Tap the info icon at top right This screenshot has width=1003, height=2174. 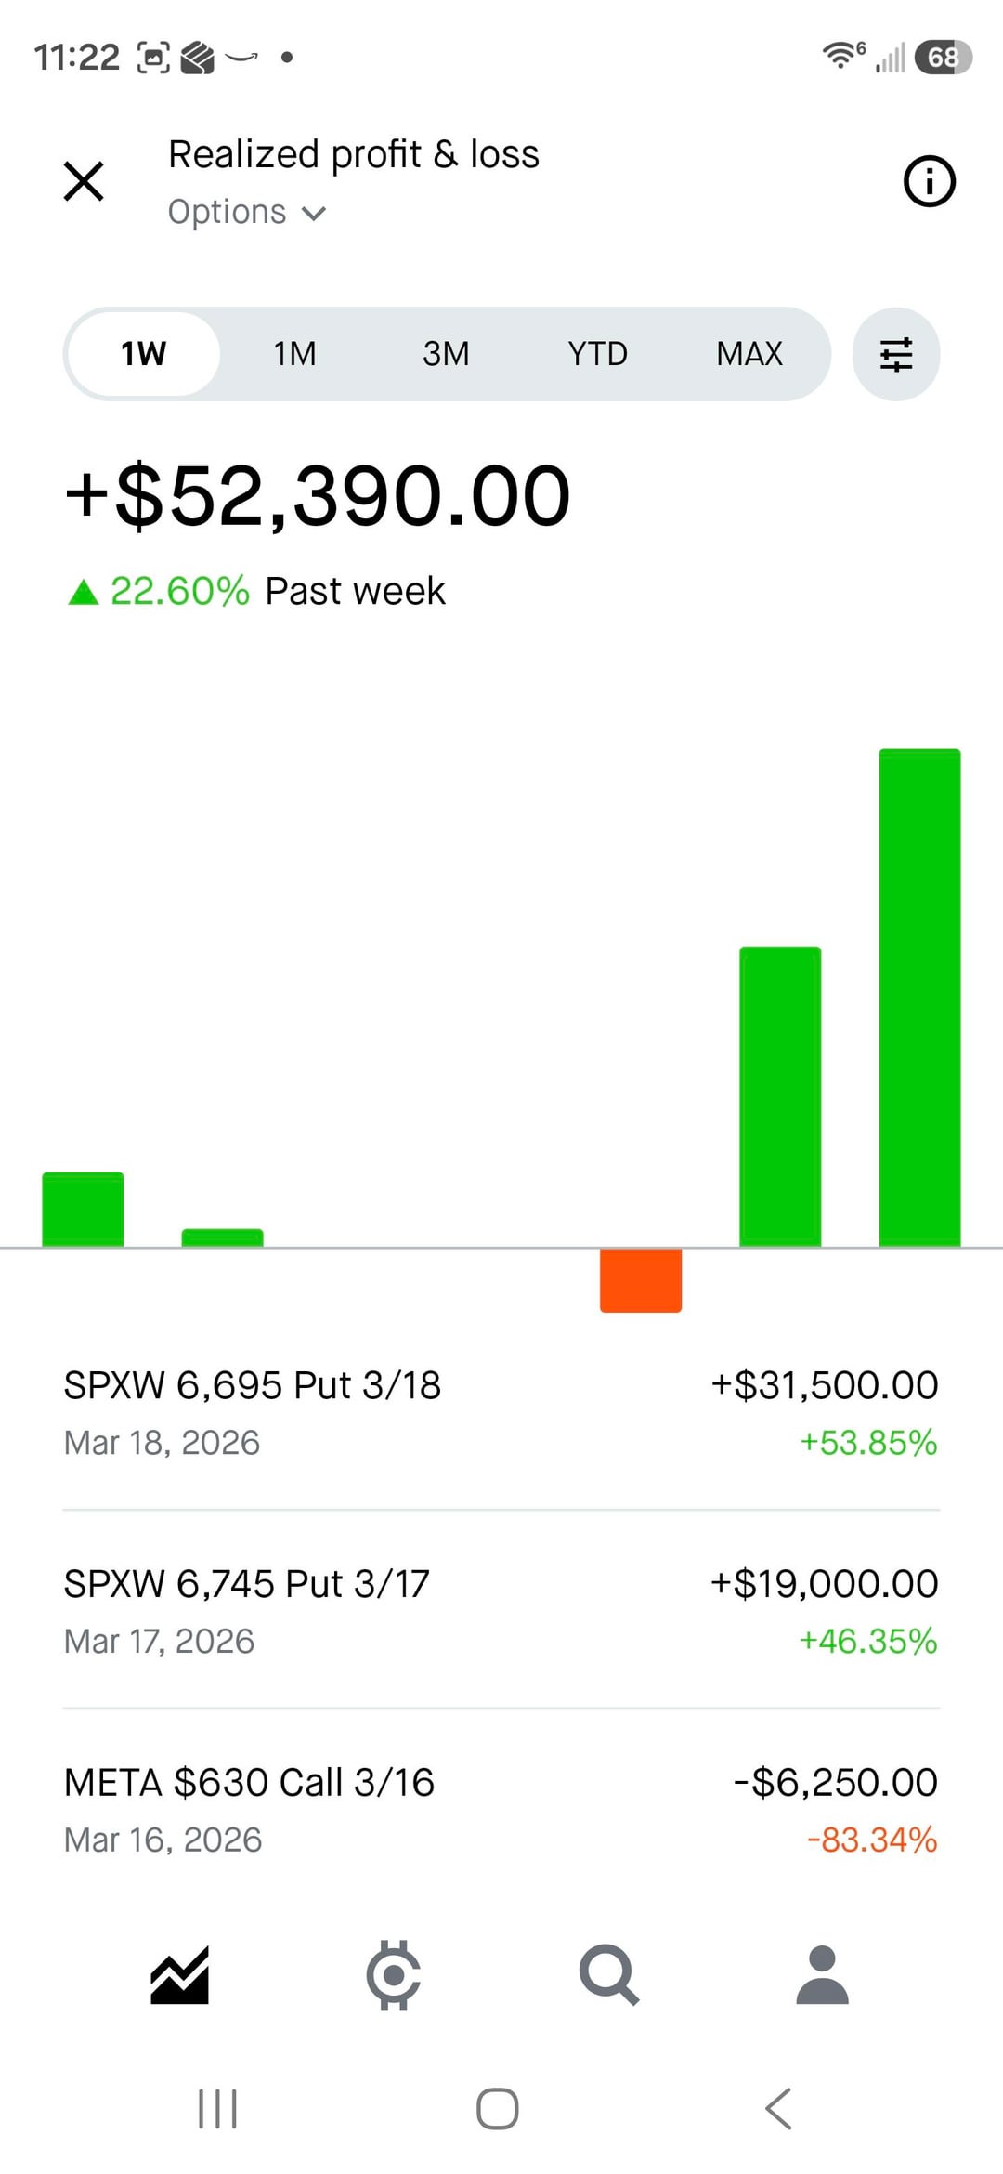click(x=929, y=180)
